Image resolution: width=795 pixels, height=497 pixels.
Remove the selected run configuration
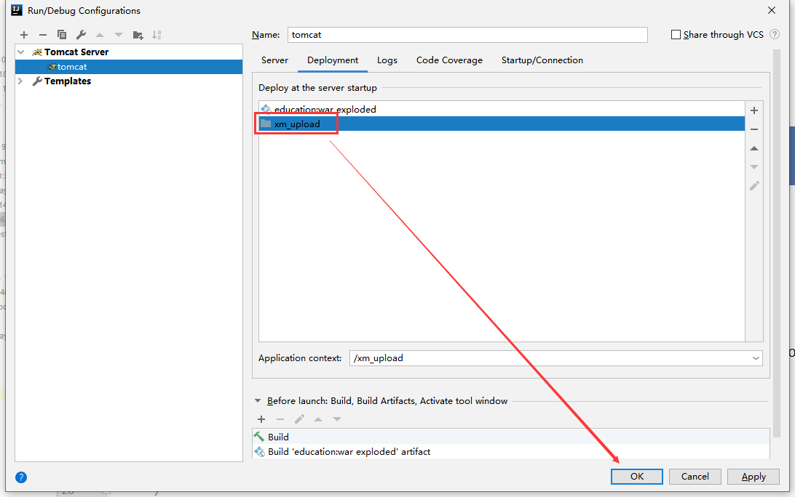coord(42,35)
